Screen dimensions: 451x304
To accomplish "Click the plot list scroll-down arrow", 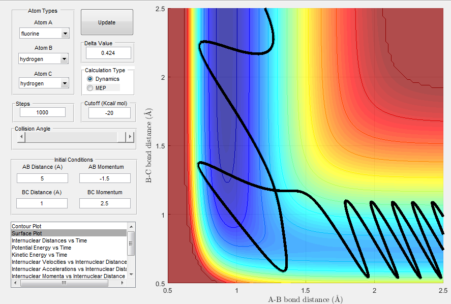I will [x=131, y=275].
